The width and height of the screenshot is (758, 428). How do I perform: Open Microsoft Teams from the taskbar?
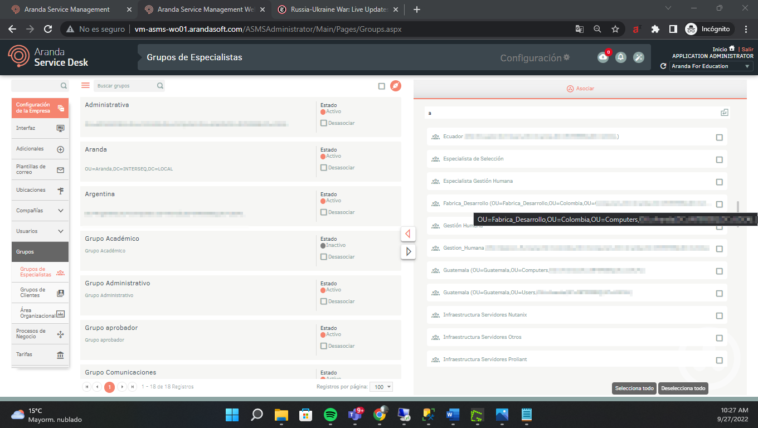[x=355, y=415]
